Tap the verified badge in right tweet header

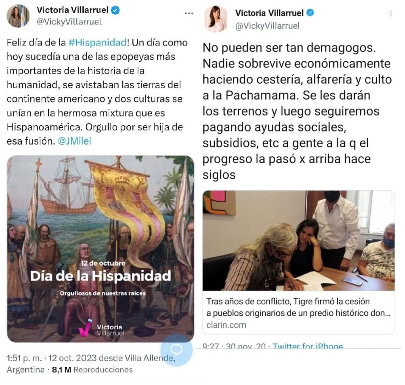pyautogui.click(x=310, y=13)
